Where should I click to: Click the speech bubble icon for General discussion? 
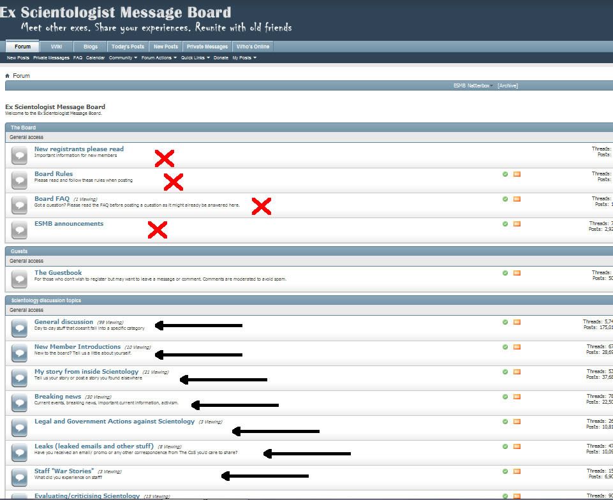[20, 327]
